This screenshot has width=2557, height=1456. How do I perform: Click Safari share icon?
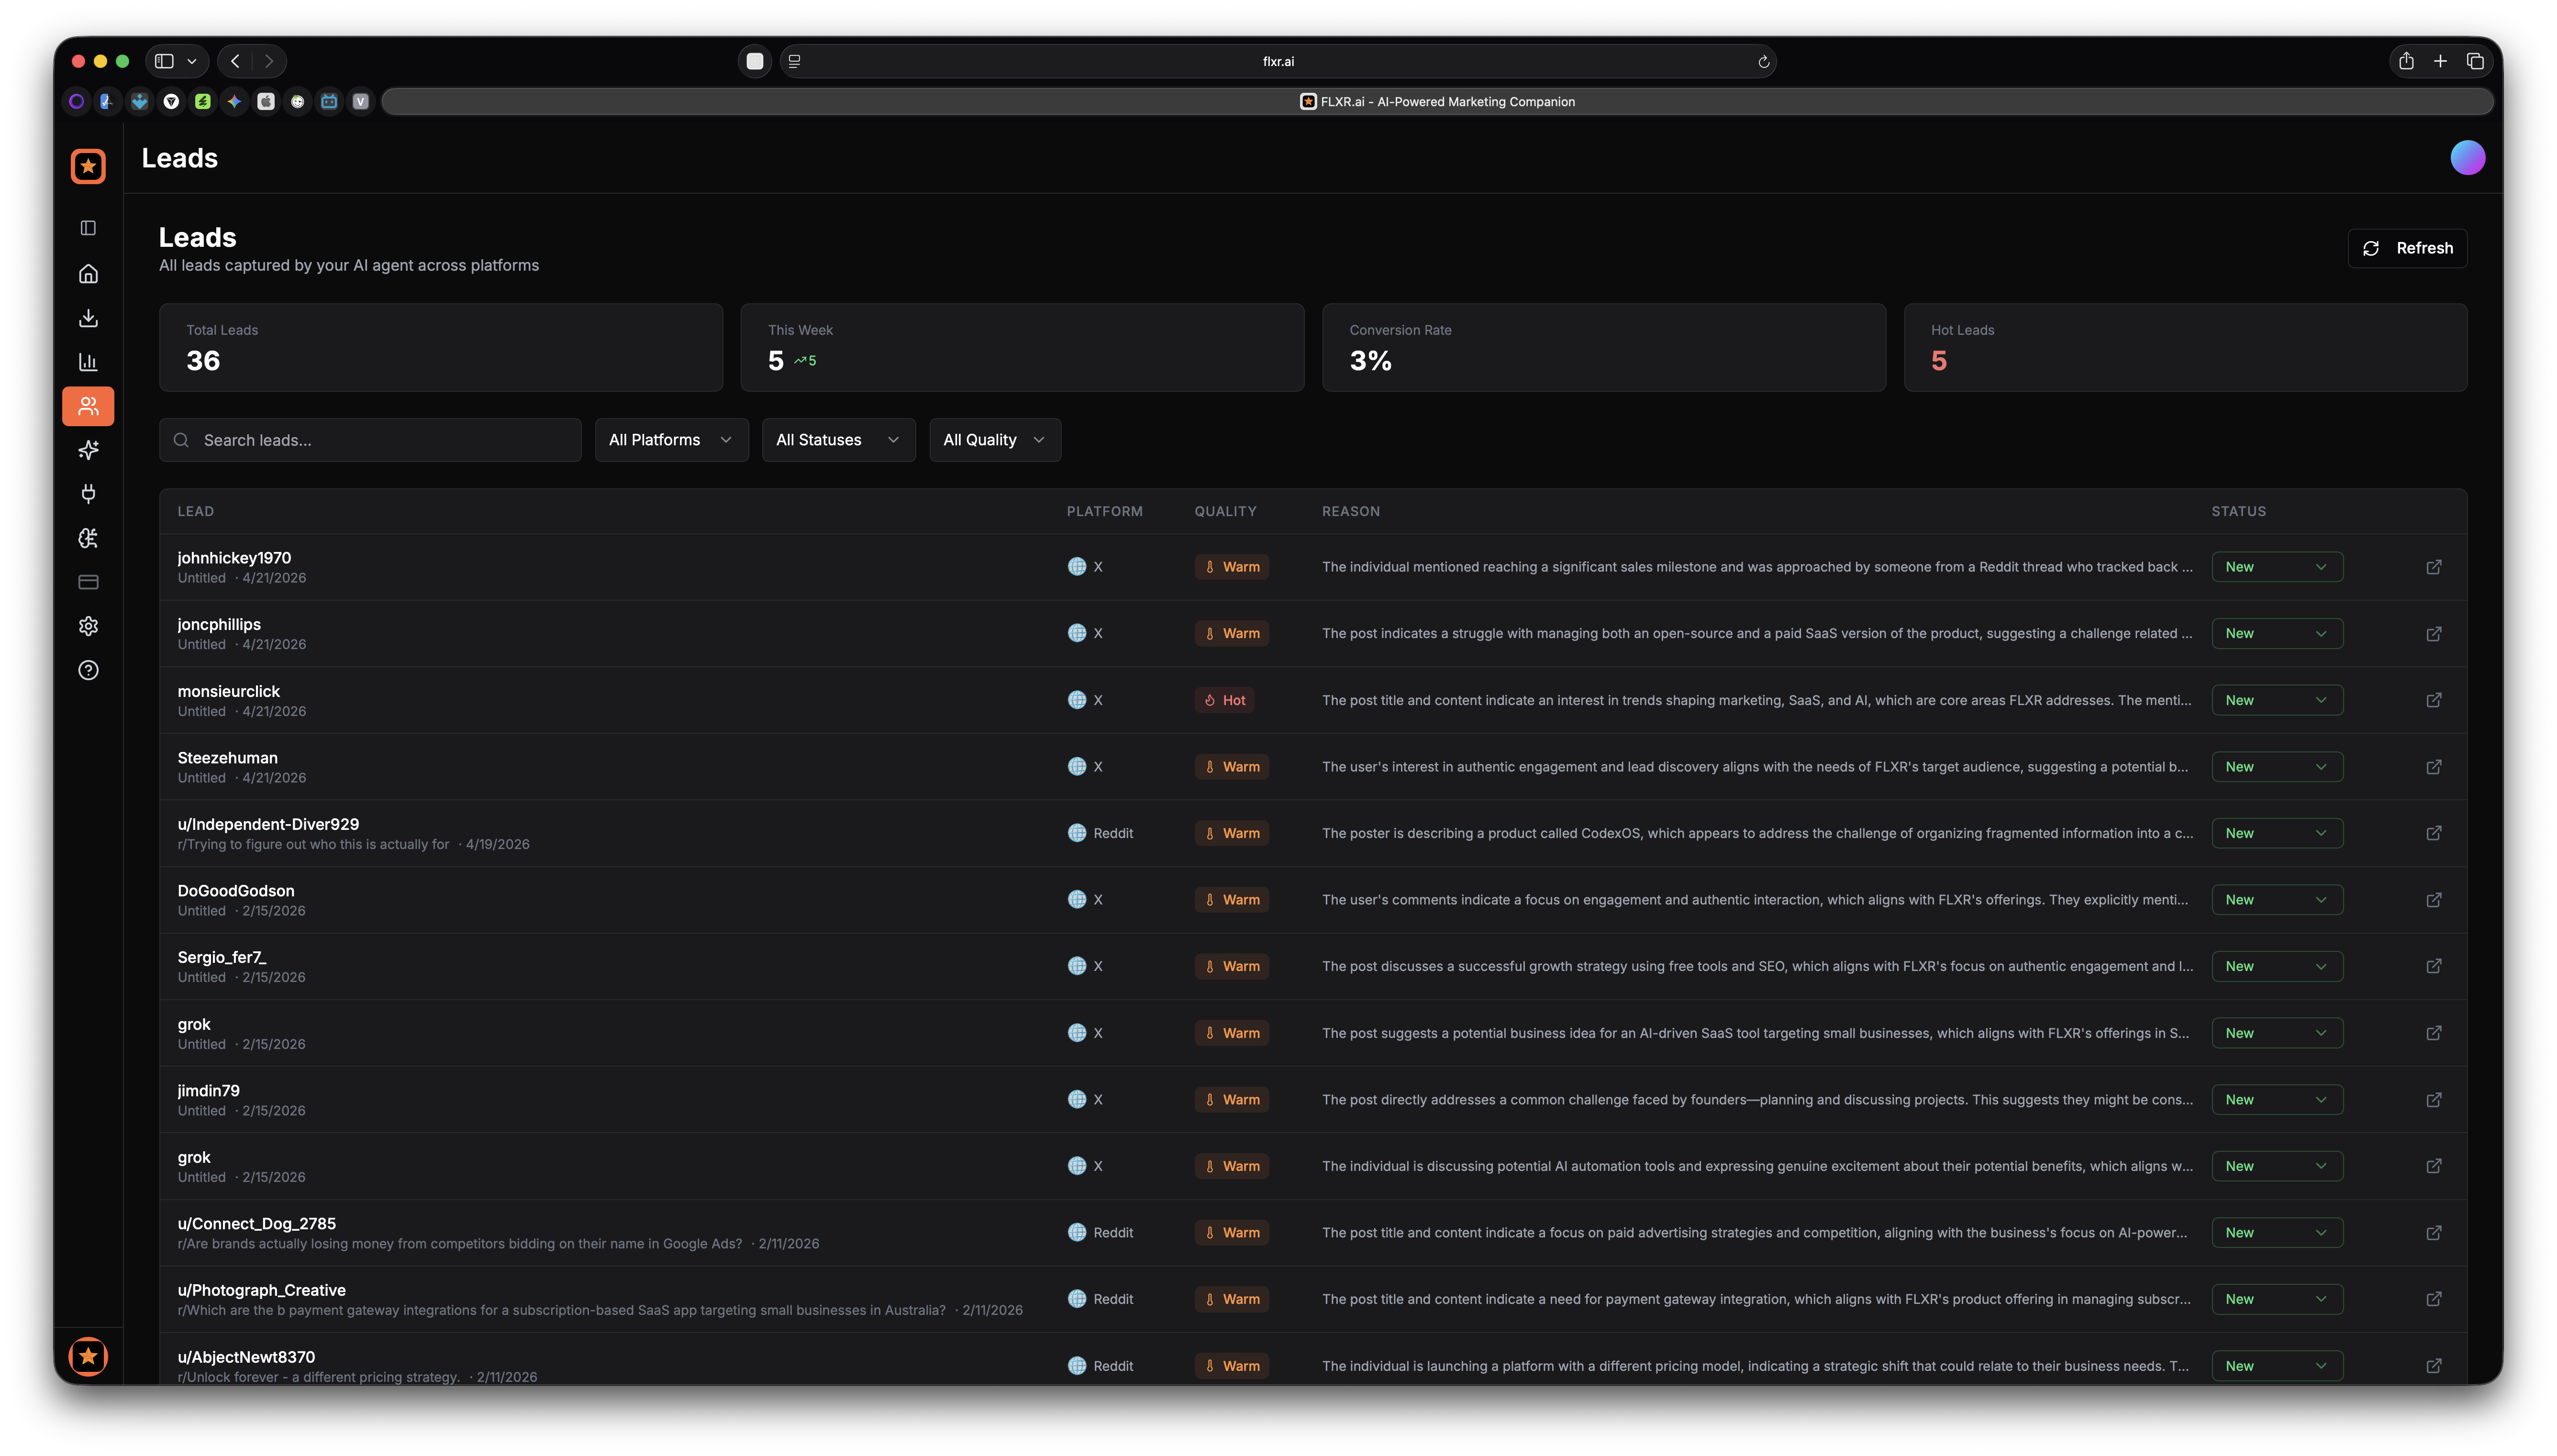coord(2405,61)
